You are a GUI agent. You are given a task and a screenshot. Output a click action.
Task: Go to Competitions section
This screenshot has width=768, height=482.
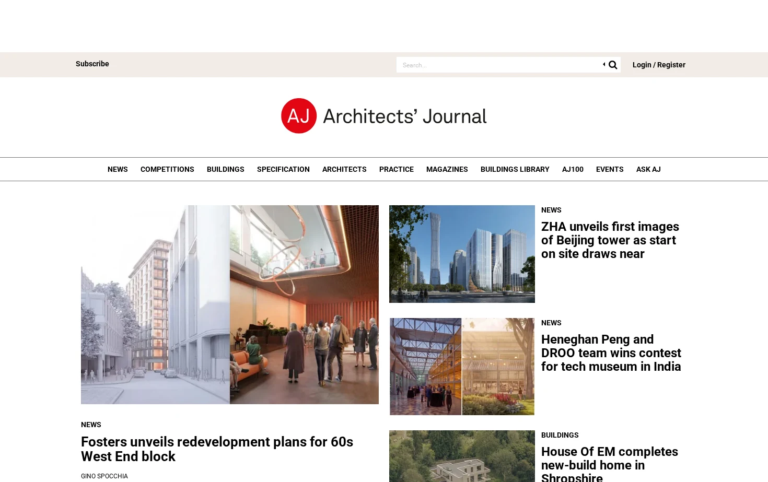(x=167, y=169)
